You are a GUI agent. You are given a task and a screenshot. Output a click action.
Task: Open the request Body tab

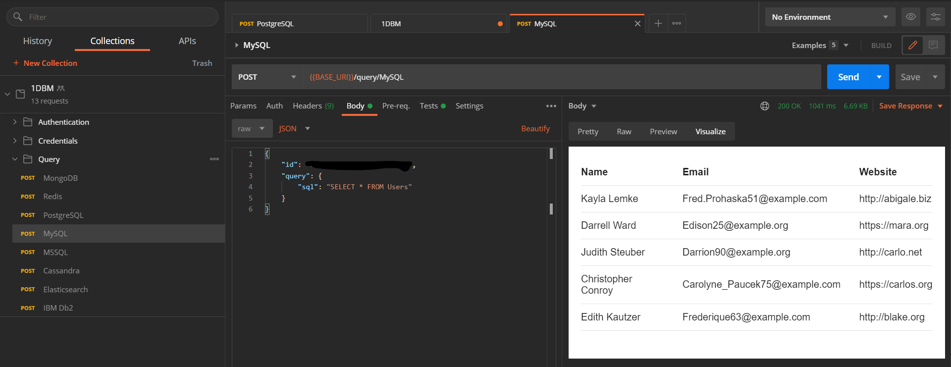(359, 106)
